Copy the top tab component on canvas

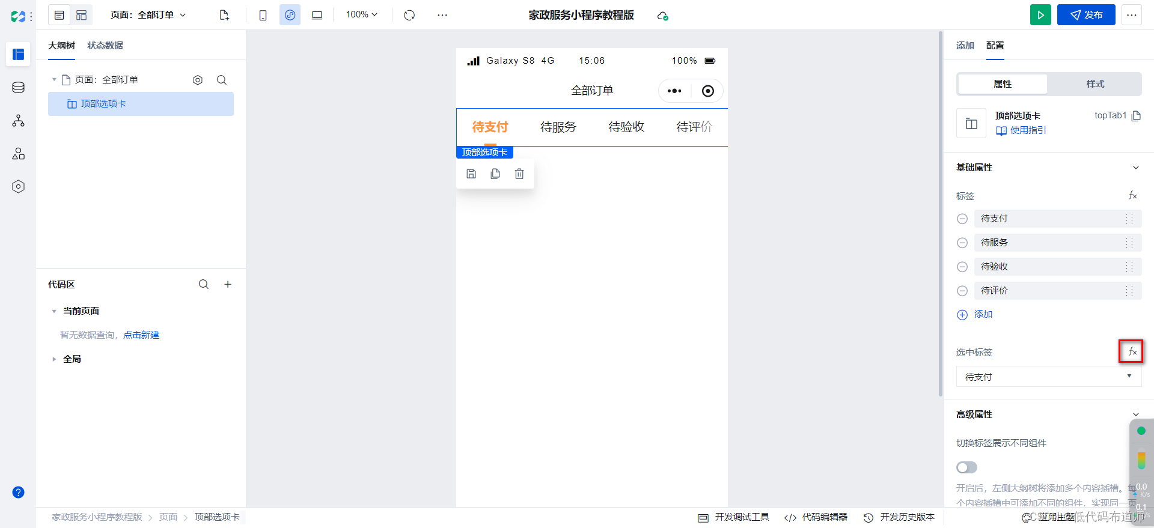495,174
